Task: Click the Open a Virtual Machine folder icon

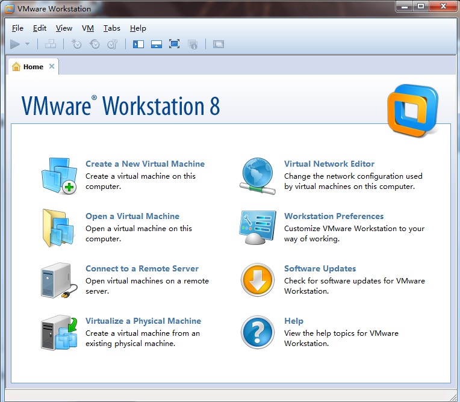Action: 58,228
